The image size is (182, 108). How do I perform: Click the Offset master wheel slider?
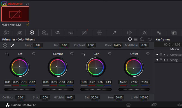(x=134, y=89)
